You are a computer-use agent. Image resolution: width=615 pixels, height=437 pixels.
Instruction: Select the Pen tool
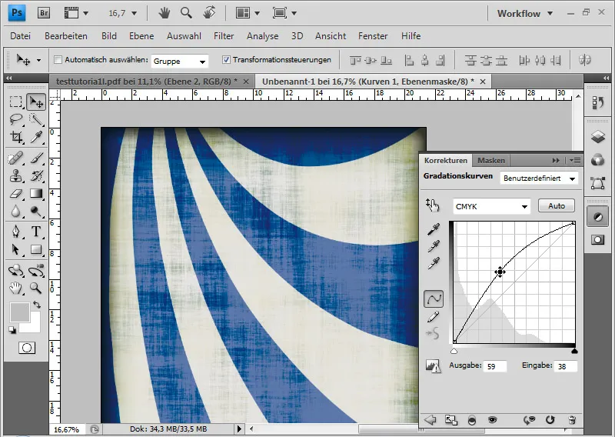coord(15,232)
